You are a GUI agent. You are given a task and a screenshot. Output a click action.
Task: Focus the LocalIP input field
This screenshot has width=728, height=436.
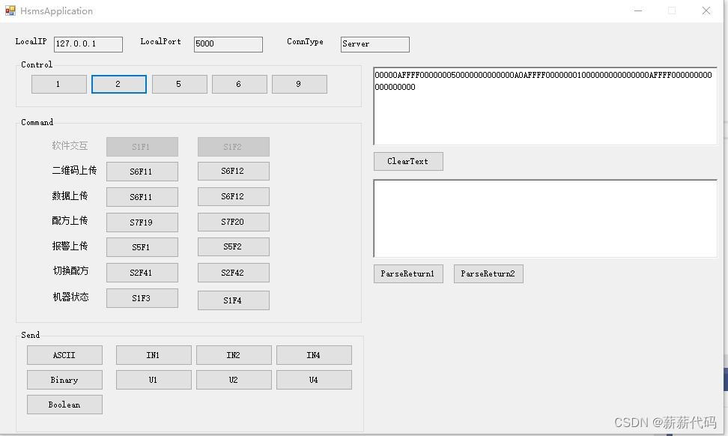(88, 44)
